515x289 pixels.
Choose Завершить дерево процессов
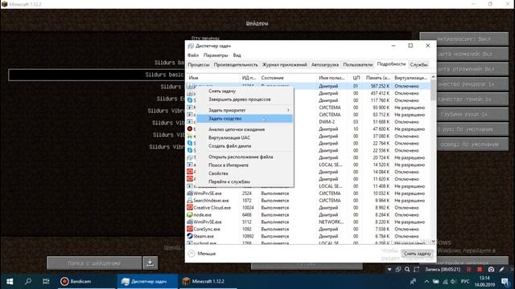(245, 99)
